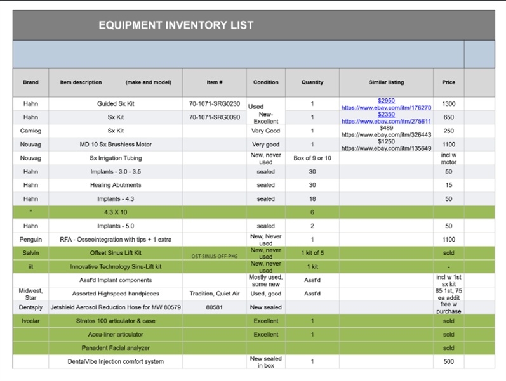Viewport: 506px width, 381px height.
Task: Select the Tradition, Quiet Air cell
Action: (215, 294)
